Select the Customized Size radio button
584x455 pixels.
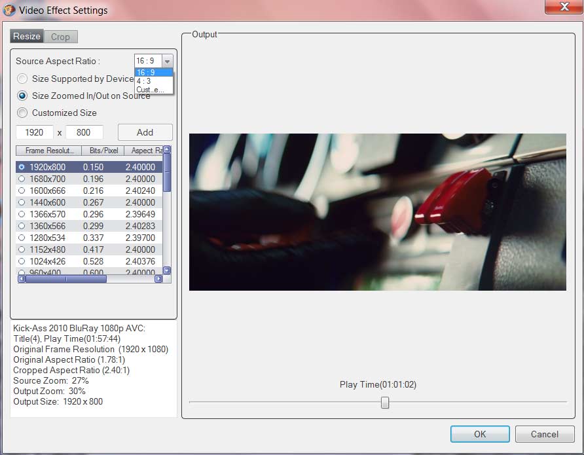22,113
